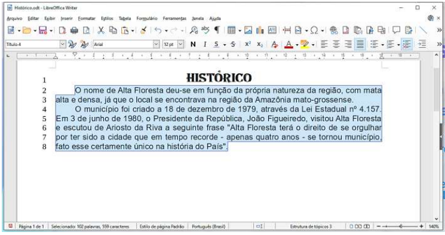The width and height of the screenshot is (445, 235).
Task: Click the Export as PDF icon
Action: [x=62, y=30]
